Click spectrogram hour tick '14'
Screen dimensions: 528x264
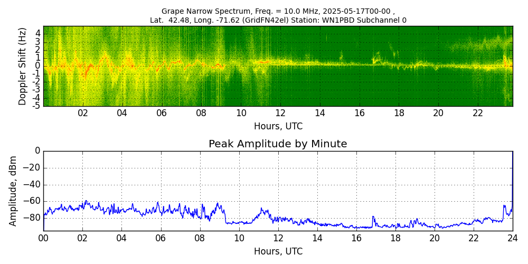(x=319, y=114)
